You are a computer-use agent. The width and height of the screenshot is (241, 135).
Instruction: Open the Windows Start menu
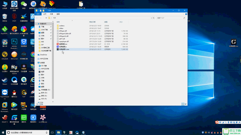point(3,133)
